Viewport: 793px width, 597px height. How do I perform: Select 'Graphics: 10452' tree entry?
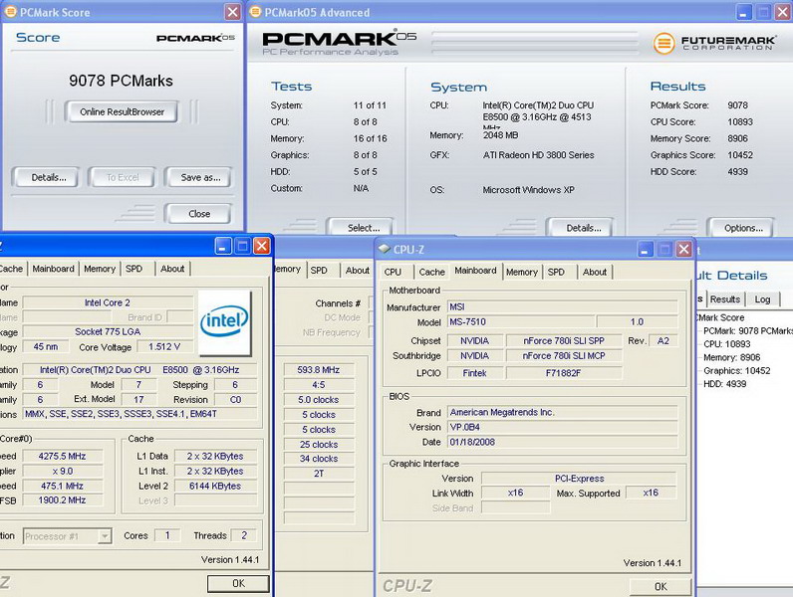tap(737, 370)
